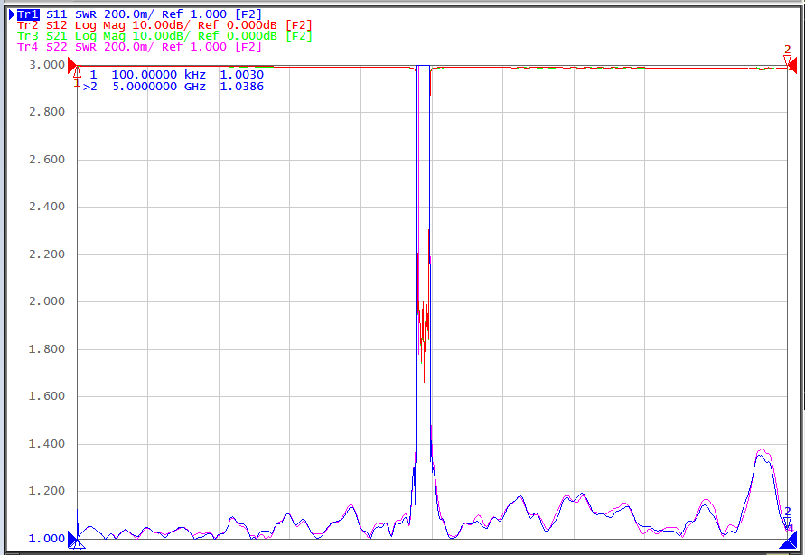Click red marker 2 triangle at top-right of graph
Screen dimensions: 805x555
click(787, 60)
